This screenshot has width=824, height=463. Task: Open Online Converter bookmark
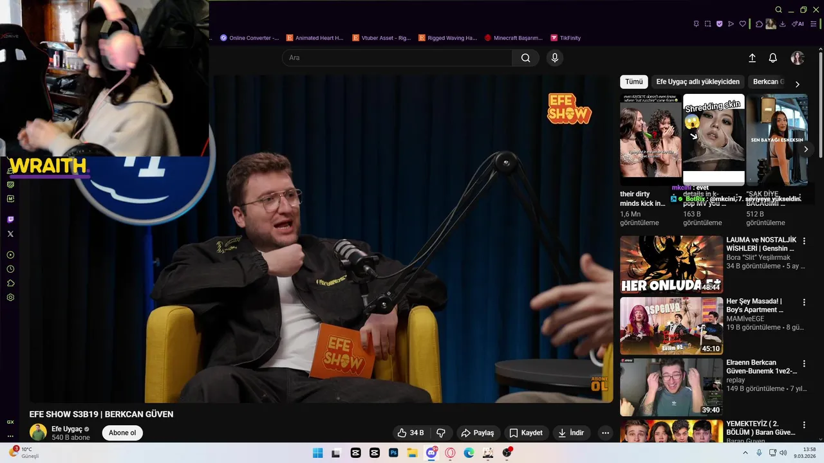(250, 38)
